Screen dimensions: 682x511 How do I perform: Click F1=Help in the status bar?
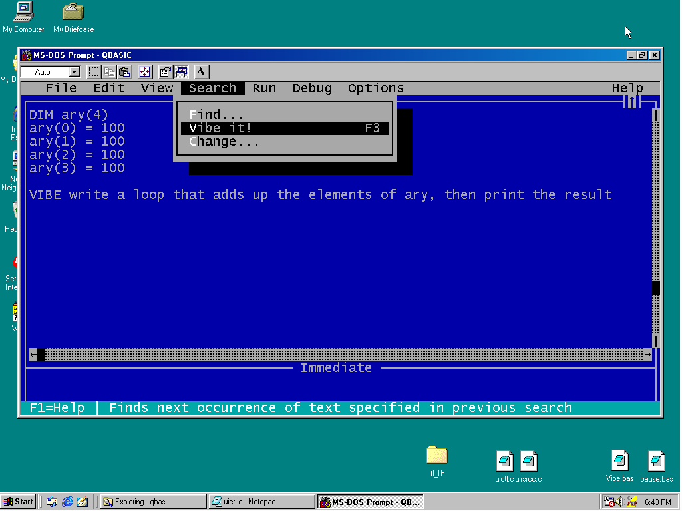(x=57, y=407)
